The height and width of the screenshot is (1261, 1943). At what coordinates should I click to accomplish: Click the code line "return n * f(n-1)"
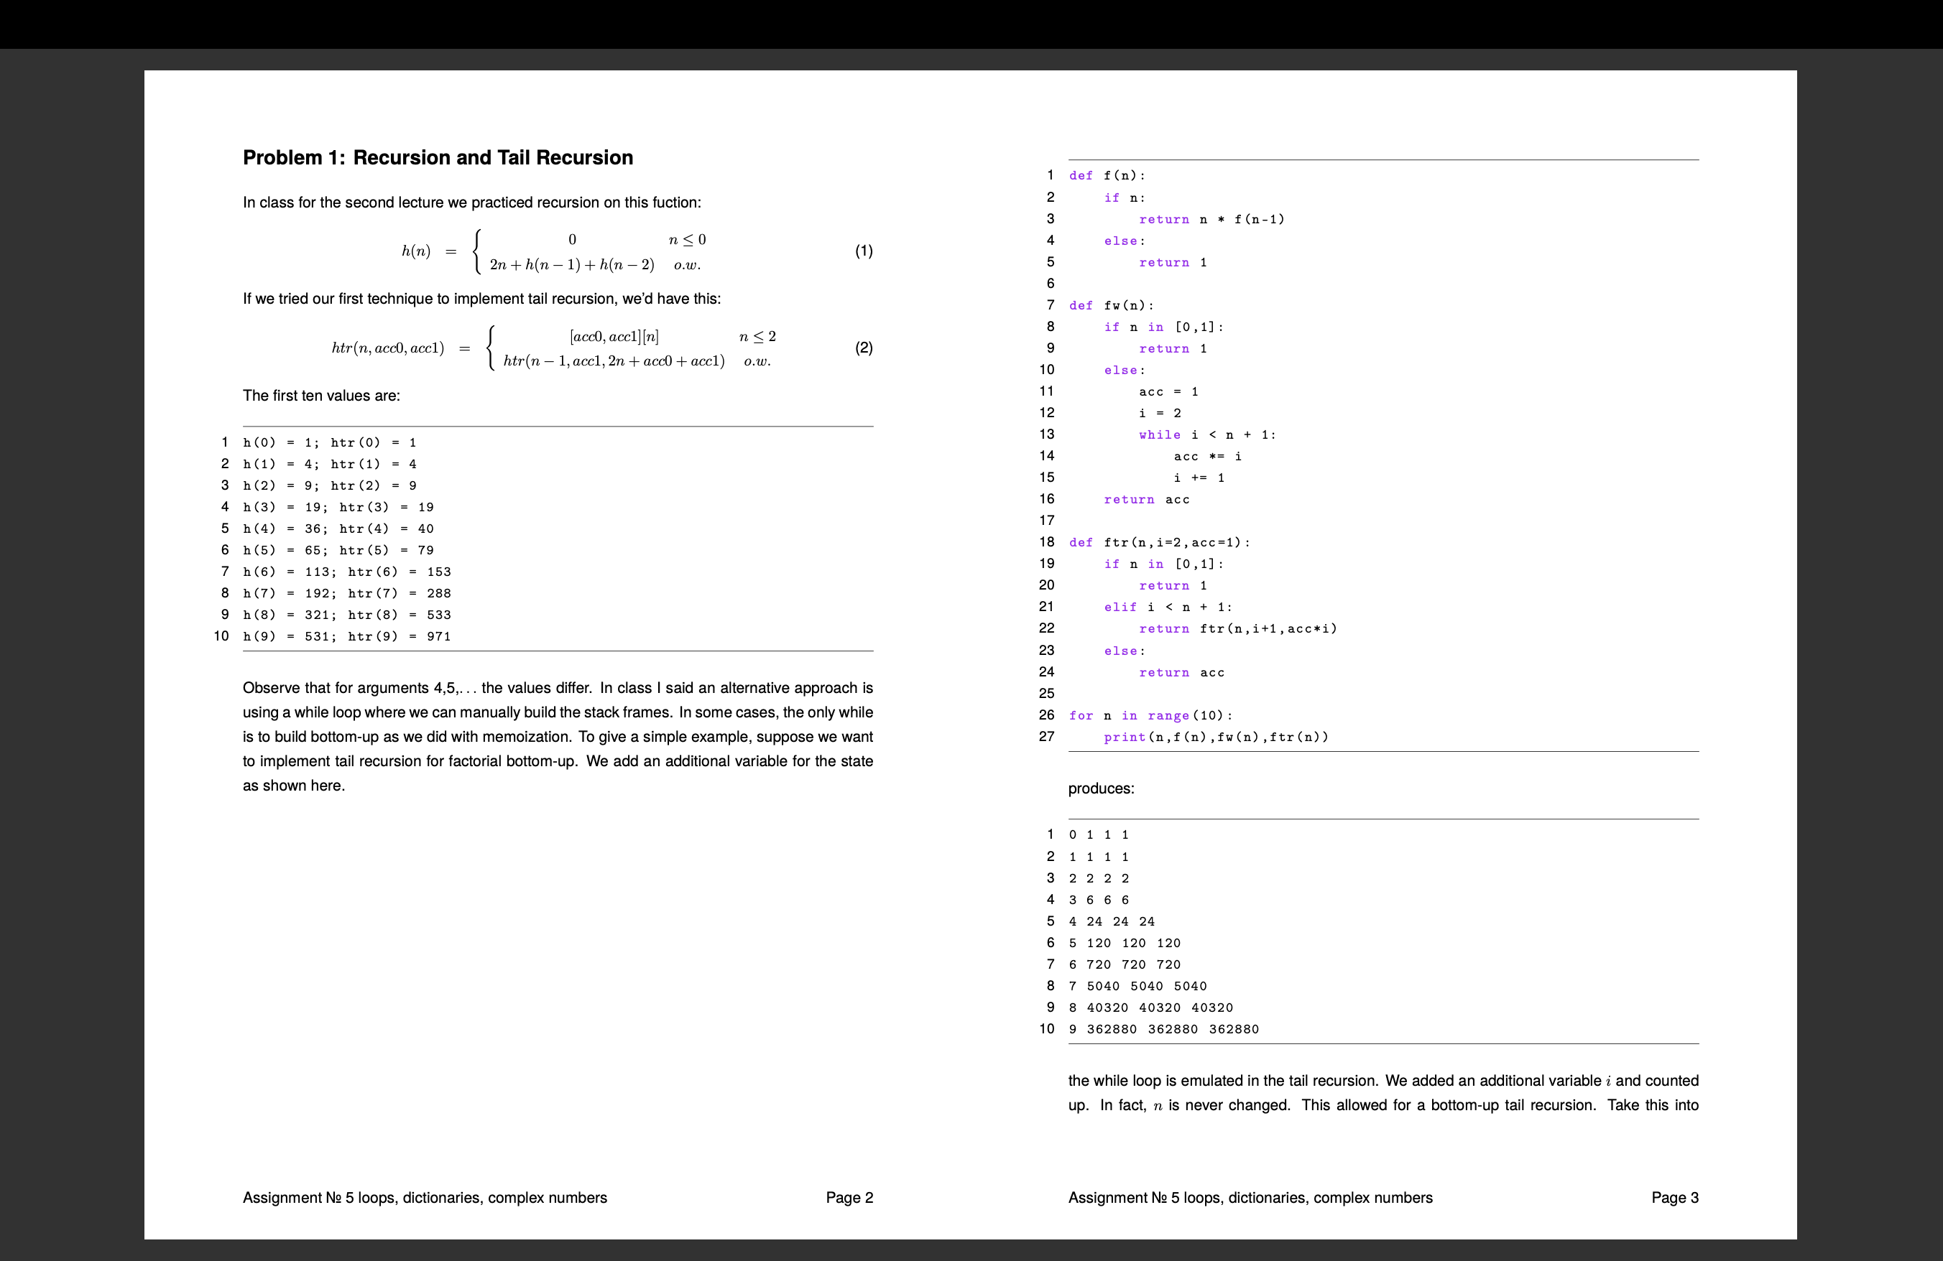(x=1212, y=220)
